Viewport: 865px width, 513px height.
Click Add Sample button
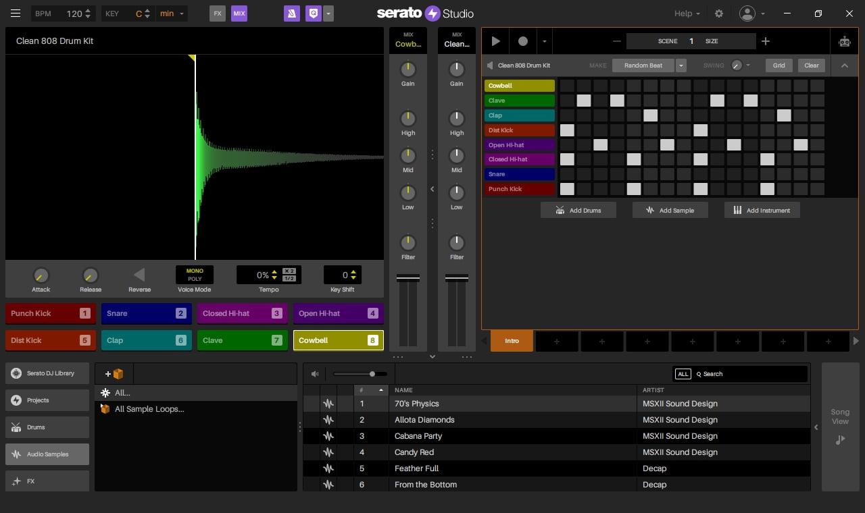click(x=670, y=210)
